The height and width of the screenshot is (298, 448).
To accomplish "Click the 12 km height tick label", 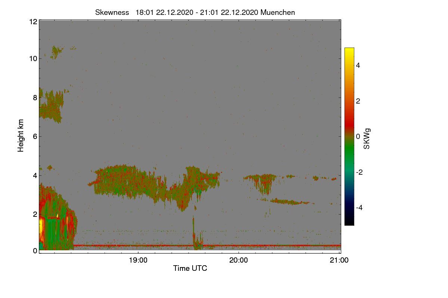I will point(32,22).
